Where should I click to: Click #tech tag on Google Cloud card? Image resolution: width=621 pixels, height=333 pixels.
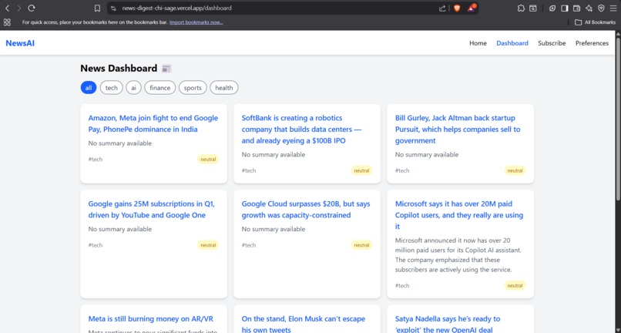[x=248, y=245]
